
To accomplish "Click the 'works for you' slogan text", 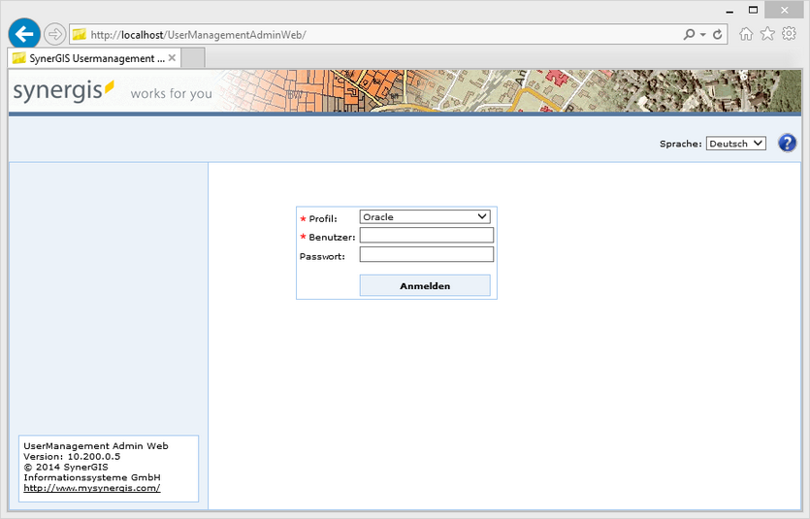I will point(171,93).
